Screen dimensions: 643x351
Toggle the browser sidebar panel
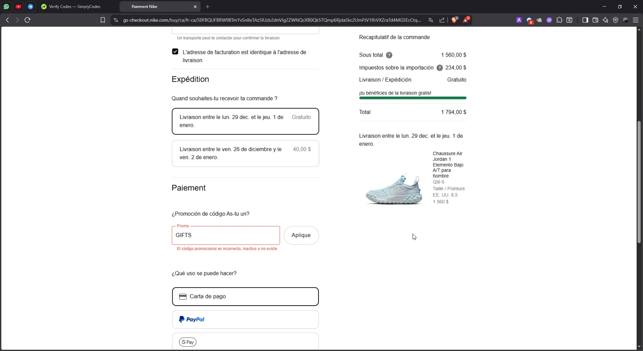pos(585,20)
